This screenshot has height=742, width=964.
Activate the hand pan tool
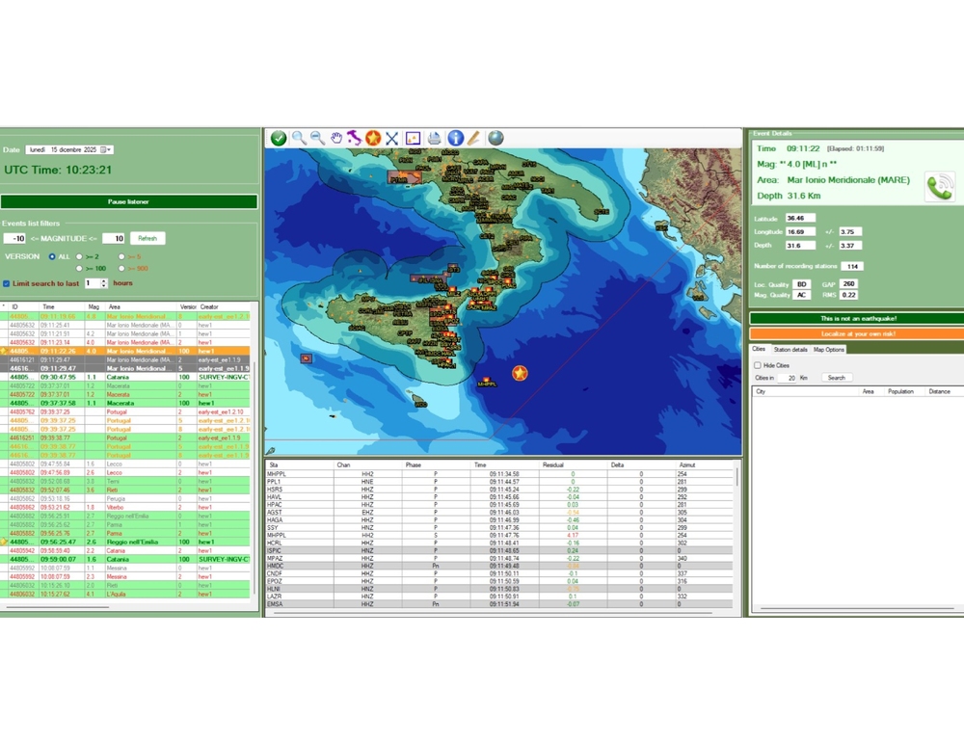(x=336, y=139)
